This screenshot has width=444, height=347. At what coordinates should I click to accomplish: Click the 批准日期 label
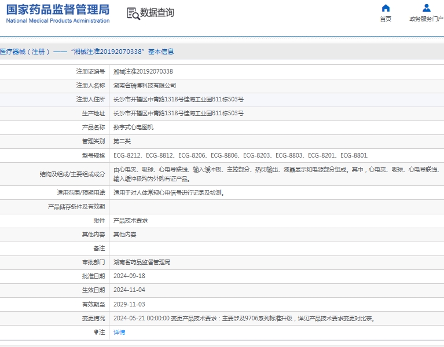[93, 276]
